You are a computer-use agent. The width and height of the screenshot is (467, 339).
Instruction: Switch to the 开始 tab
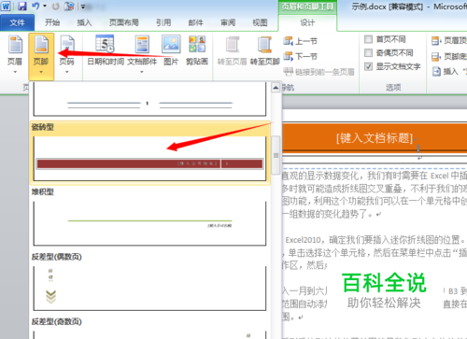(x=52, y=22)
